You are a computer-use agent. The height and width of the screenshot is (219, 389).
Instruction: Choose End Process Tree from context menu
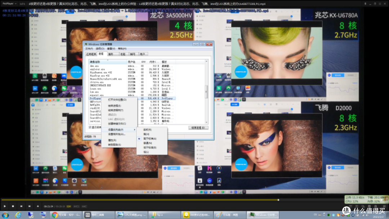pyautogui.click(x=116, y=110)
